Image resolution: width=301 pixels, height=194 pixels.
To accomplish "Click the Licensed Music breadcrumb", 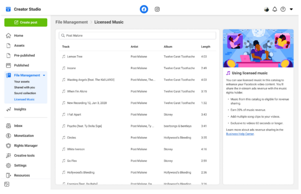I will 109,22.
